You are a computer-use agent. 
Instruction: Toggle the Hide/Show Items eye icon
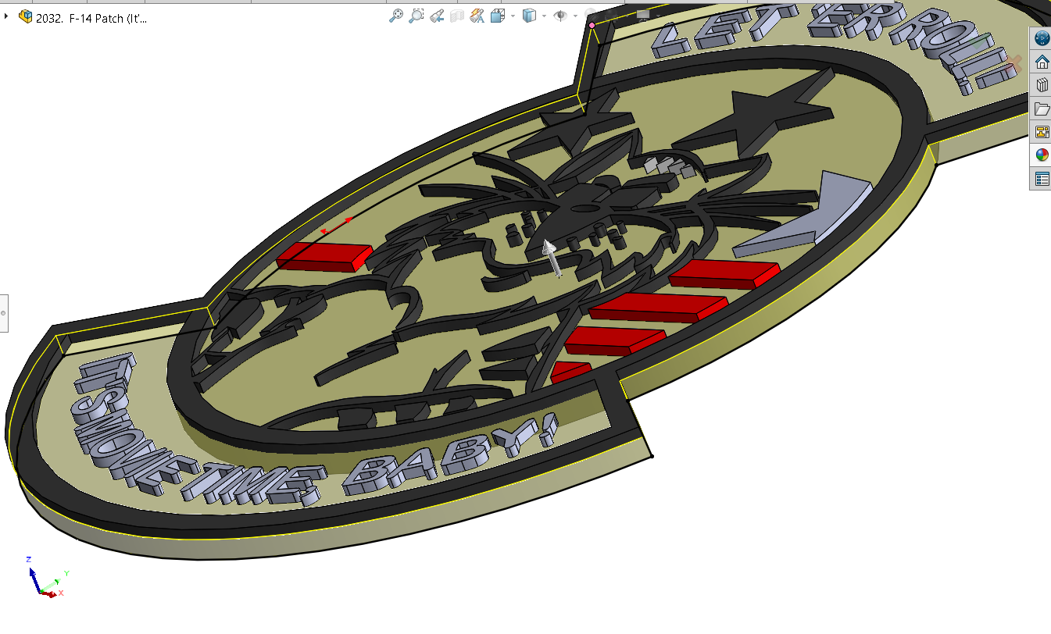click(x=560, y=16)
